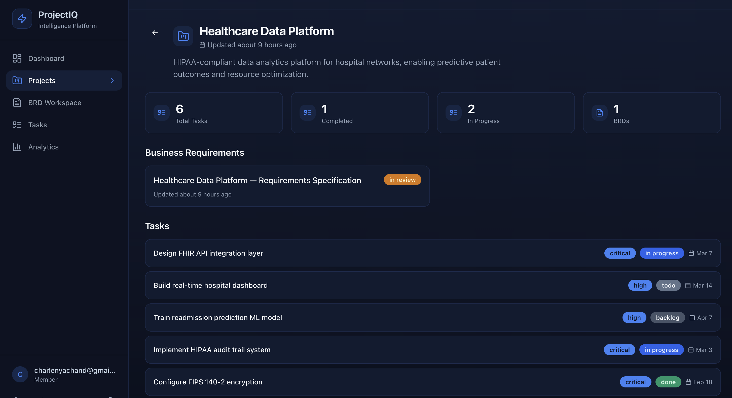Click the Total Tasks checklist icon
The width and height of the screenshot is (732, 398).
pyautogui.click(x=162, y=113)
